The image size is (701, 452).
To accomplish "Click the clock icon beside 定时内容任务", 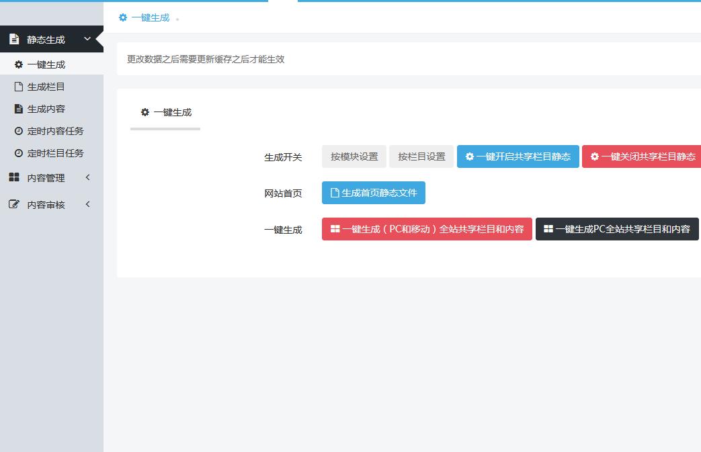I will (x=19, y=131).
